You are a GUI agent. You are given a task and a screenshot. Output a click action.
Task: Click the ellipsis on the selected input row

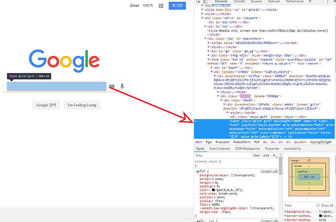pyautogui.click(x=196, y=121)
